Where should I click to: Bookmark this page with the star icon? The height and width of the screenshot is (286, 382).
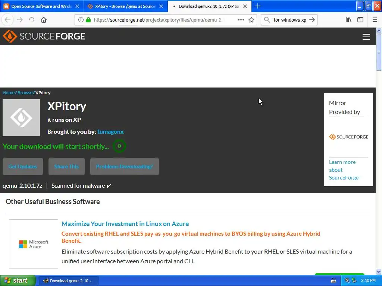[x=251, y=20]
